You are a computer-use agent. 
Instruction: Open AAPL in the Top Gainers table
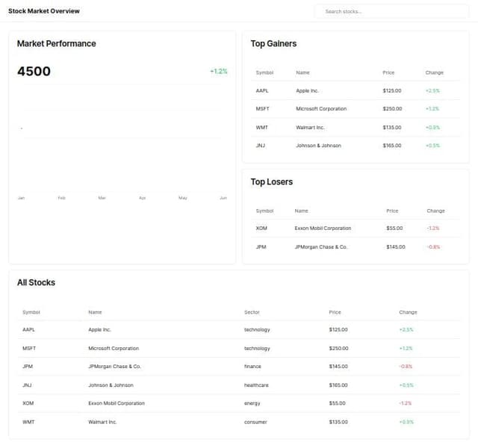(262, 91)
